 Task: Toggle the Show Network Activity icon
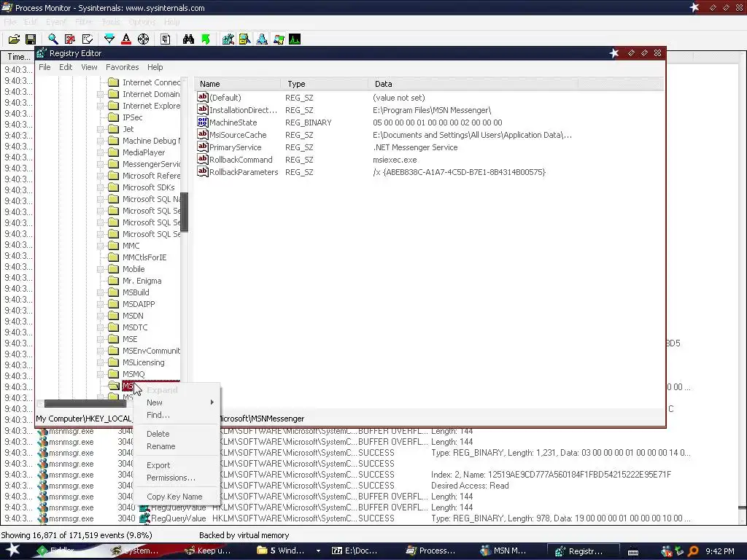262,39
